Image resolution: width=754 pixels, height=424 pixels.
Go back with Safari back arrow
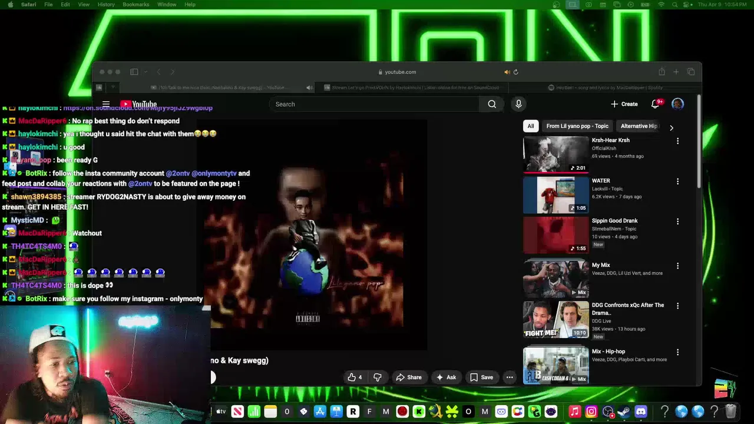(158, 72)
